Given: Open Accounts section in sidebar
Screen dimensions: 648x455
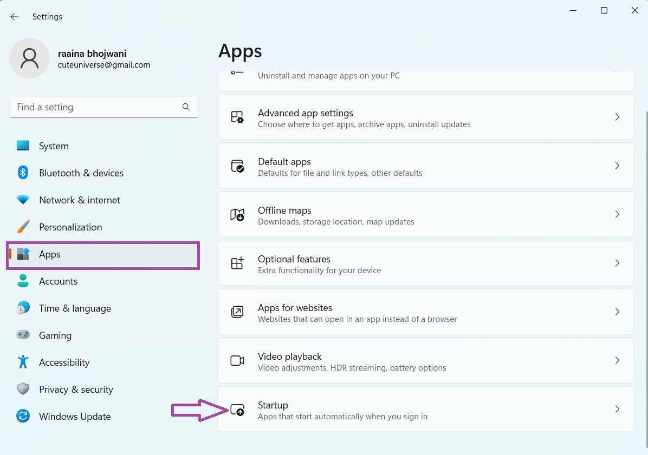Looking at the screenshot, I should click(x=58, y=281).
